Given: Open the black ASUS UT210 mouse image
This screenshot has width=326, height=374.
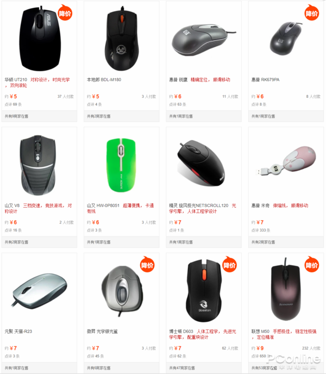Looking at the screenshot, I should 40,39.
